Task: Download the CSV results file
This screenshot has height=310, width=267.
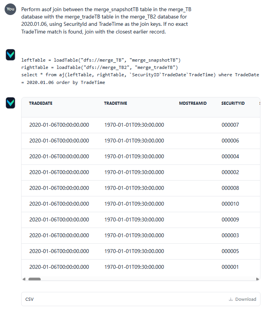Action: coord(242,299)
